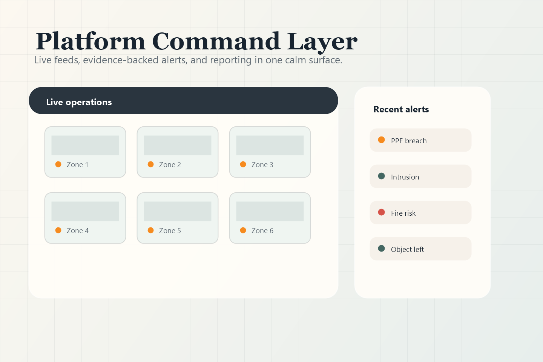Screen dimensions: 543x362
Task: Select the Intrusion alert
Action: pyautogui.click(x=420, y=176)
